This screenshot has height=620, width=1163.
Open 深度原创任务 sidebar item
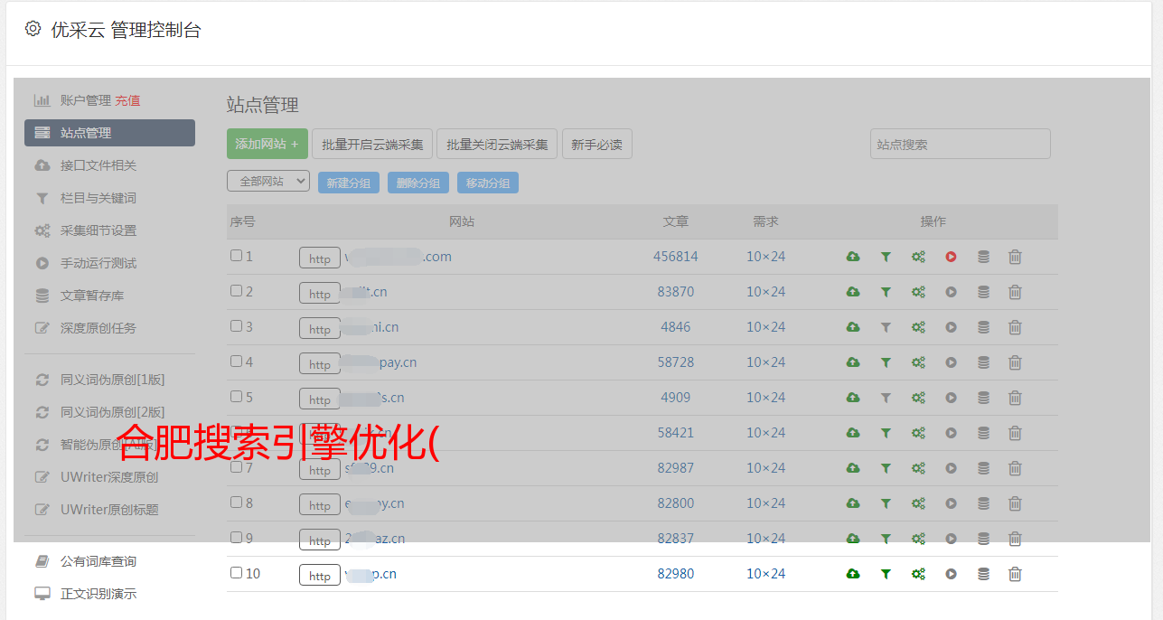pyautogui.click(x=98, y=328)
